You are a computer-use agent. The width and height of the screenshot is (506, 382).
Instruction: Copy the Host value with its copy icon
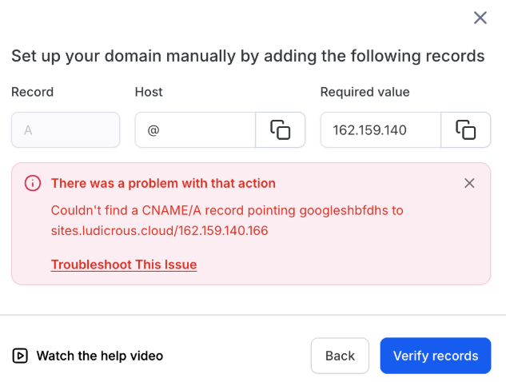pyautogui.click(x=280, y=129)
